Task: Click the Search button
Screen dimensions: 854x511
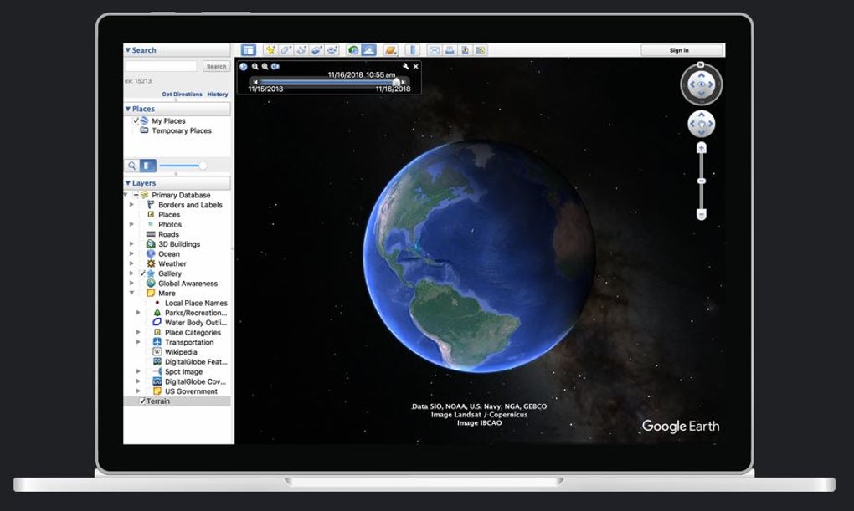Action: tap(216, 66)
